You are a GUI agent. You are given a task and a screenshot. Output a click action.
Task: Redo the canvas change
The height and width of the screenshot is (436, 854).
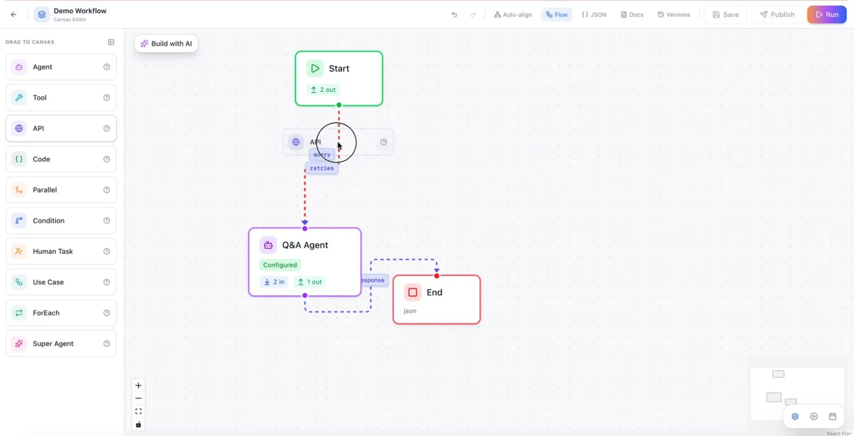tap(473, 14)
